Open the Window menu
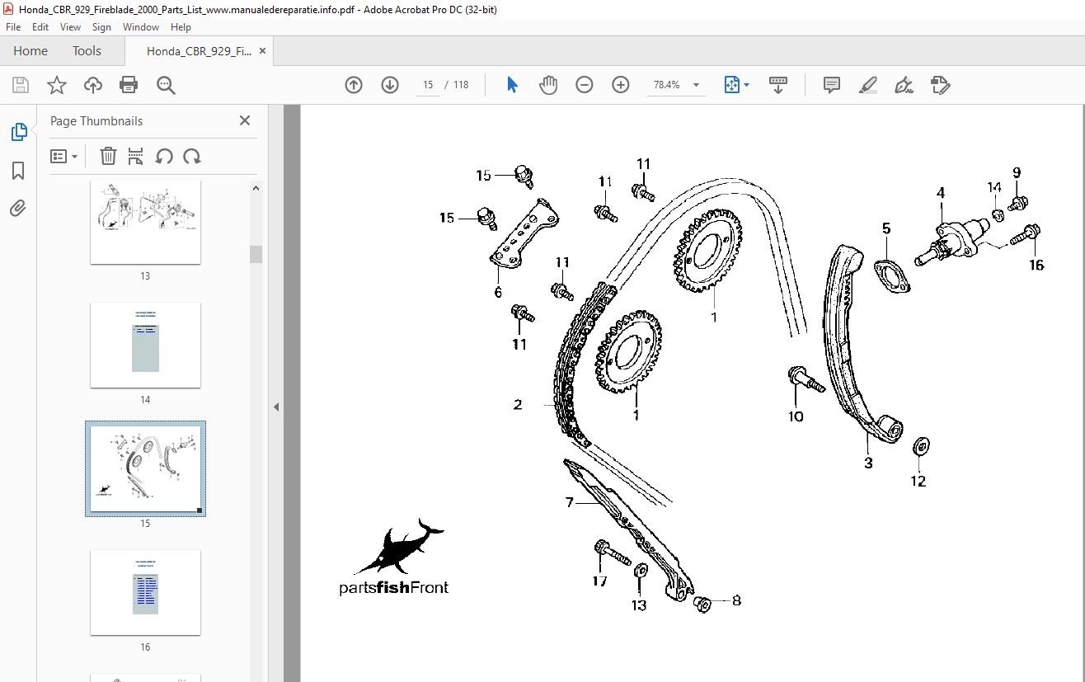1085x682 pixels. tap(141, 27)
